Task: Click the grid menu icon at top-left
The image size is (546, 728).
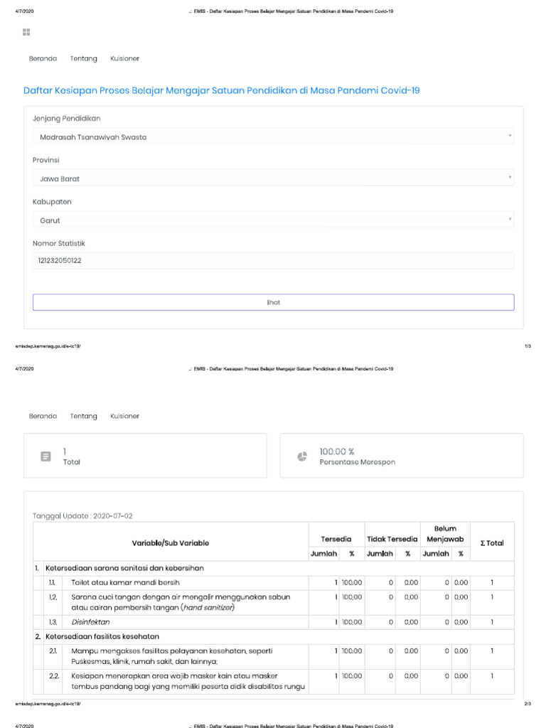Action: coord(26,32)
